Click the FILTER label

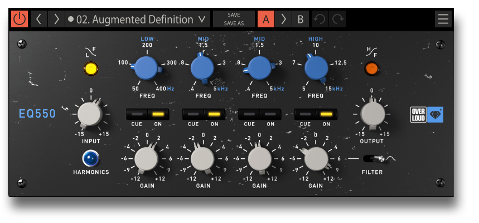pos(372,172)
